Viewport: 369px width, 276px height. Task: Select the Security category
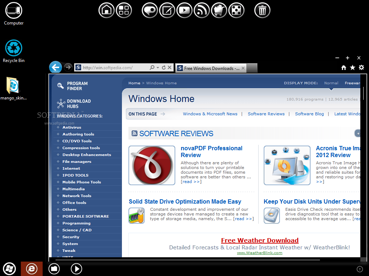(71, 237)
